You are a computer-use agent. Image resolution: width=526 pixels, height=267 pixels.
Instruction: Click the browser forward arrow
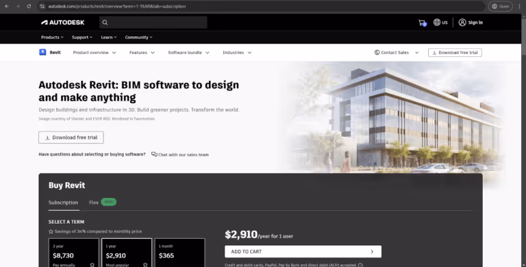(18, 6)
